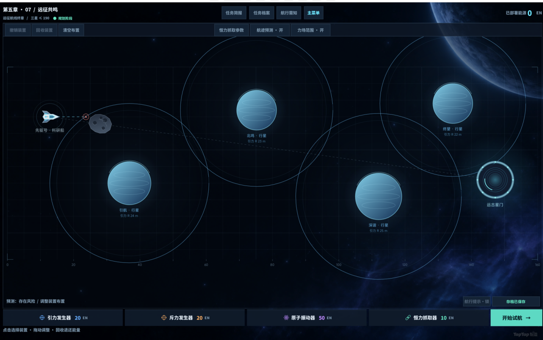Image resolution: width=543 pixels, height=340 pixels.
Task: Click the red X collision marker
Action: point(86,117)
